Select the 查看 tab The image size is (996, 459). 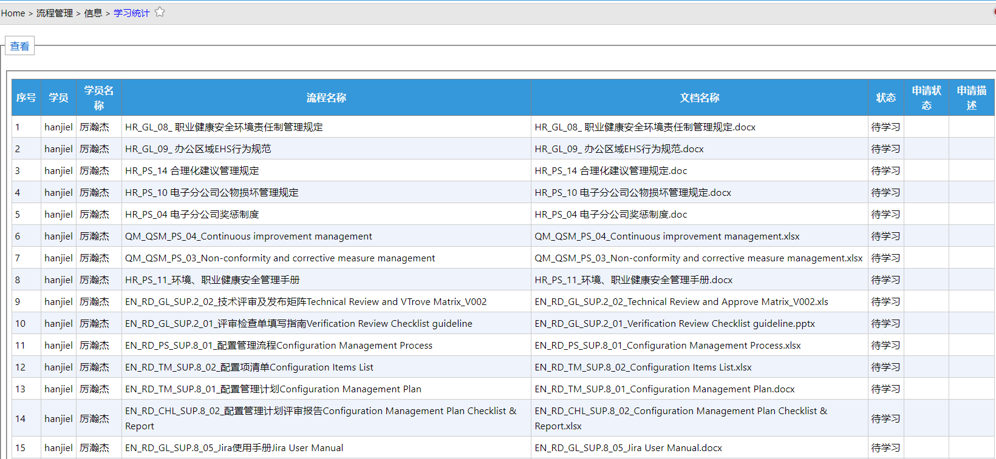click(19, 46)
